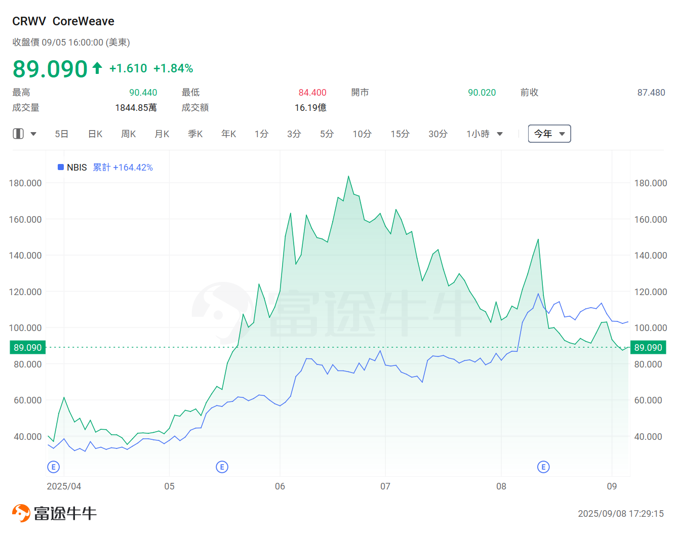Select the 30分 interval
676x534 pixels.
coord(438,134)
